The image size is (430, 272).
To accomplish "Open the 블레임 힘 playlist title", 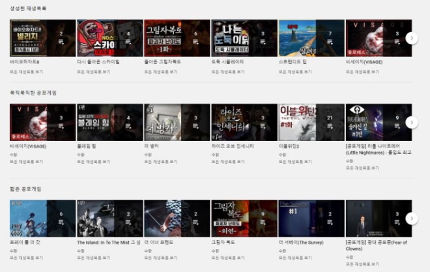I will point(87,146).
